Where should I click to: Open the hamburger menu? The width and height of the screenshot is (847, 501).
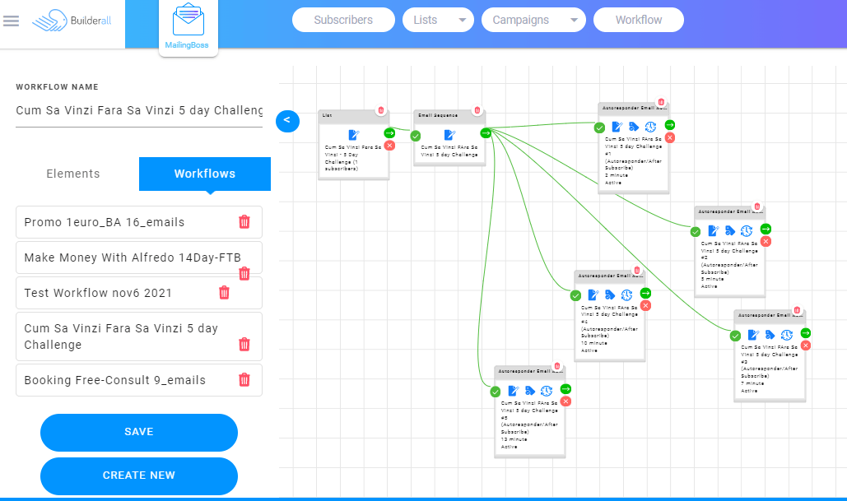click(11, 21)
